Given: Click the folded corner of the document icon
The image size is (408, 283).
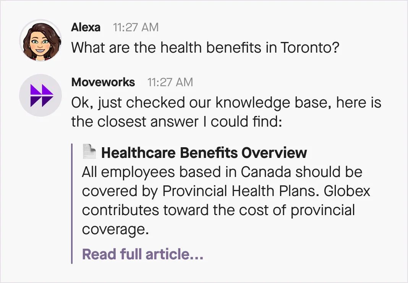Looking at the screenshot, I should (93, 148).
